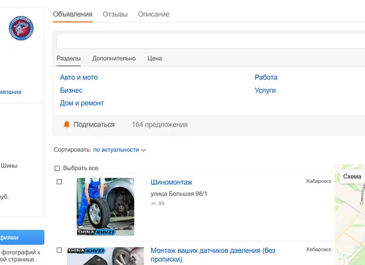Open the Цена filter tab
Screen dimensions: 365x265
[x=155, y=58]
